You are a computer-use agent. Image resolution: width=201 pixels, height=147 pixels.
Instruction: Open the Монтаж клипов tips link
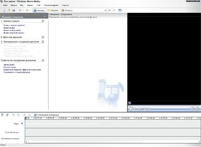click(10, 67)
